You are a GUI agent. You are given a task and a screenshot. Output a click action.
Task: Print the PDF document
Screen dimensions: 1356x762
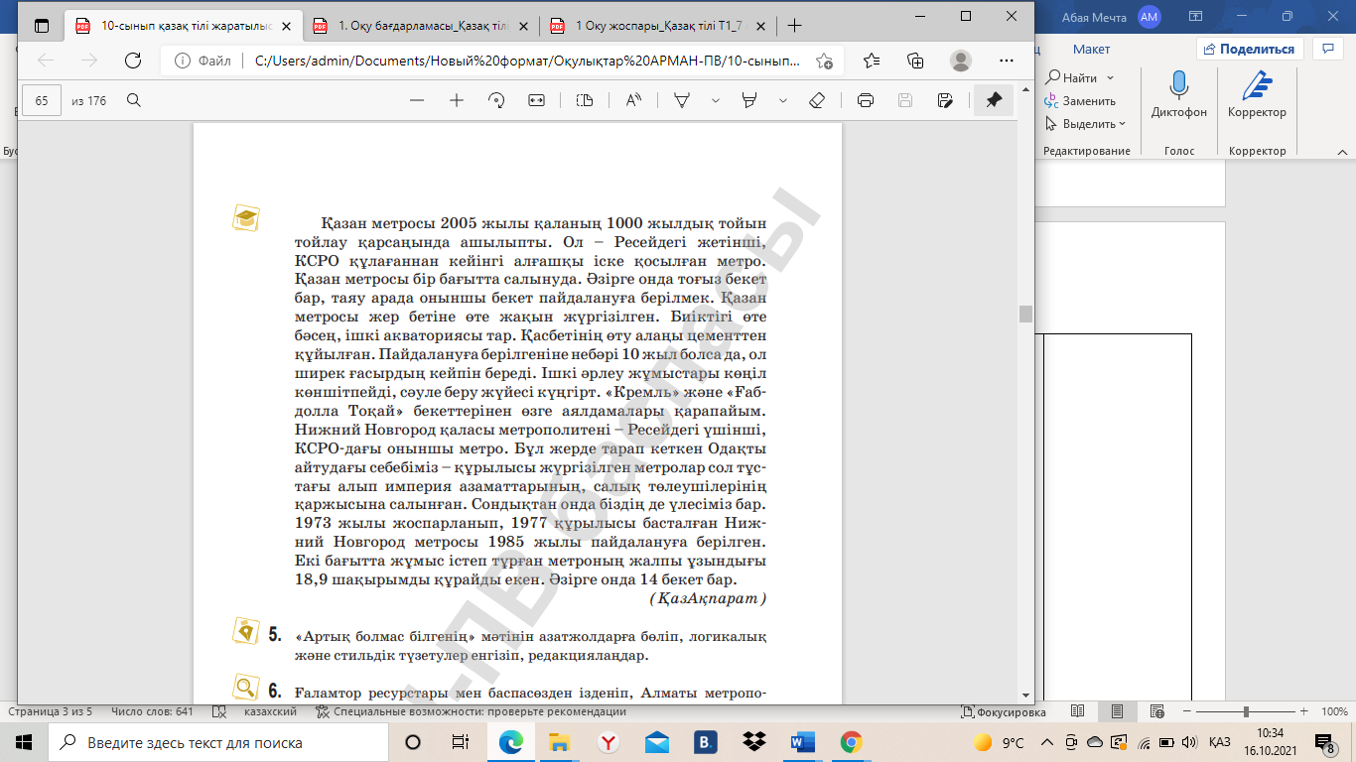(x=866, y=100)
